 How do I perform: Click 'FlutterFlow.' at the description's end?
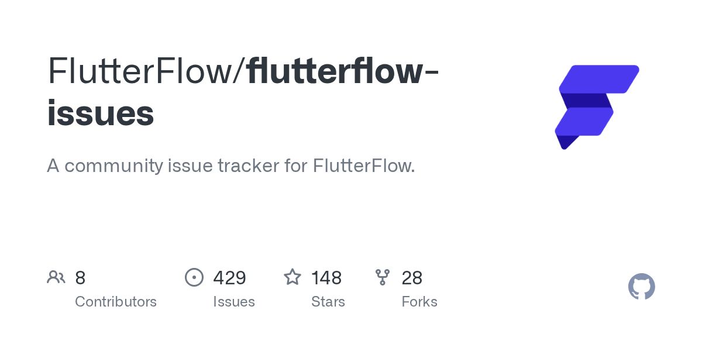364,166
